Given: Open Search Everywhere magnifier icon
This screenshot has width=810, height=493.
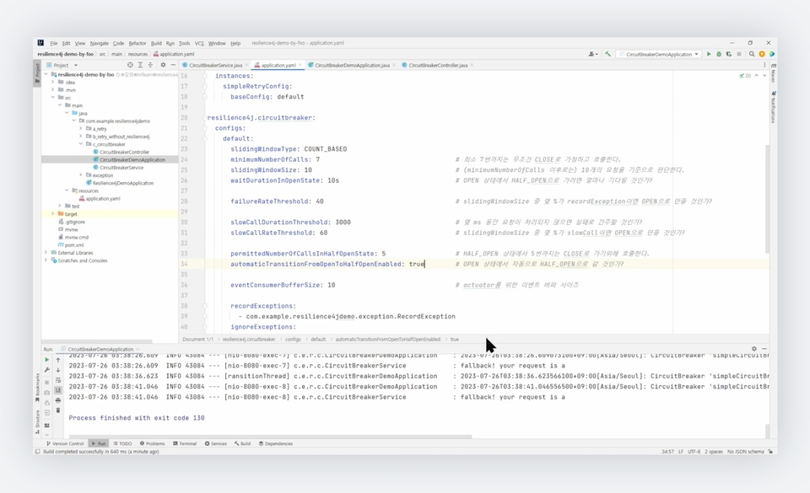Looking at the screenshot, I should pos(752,54).
